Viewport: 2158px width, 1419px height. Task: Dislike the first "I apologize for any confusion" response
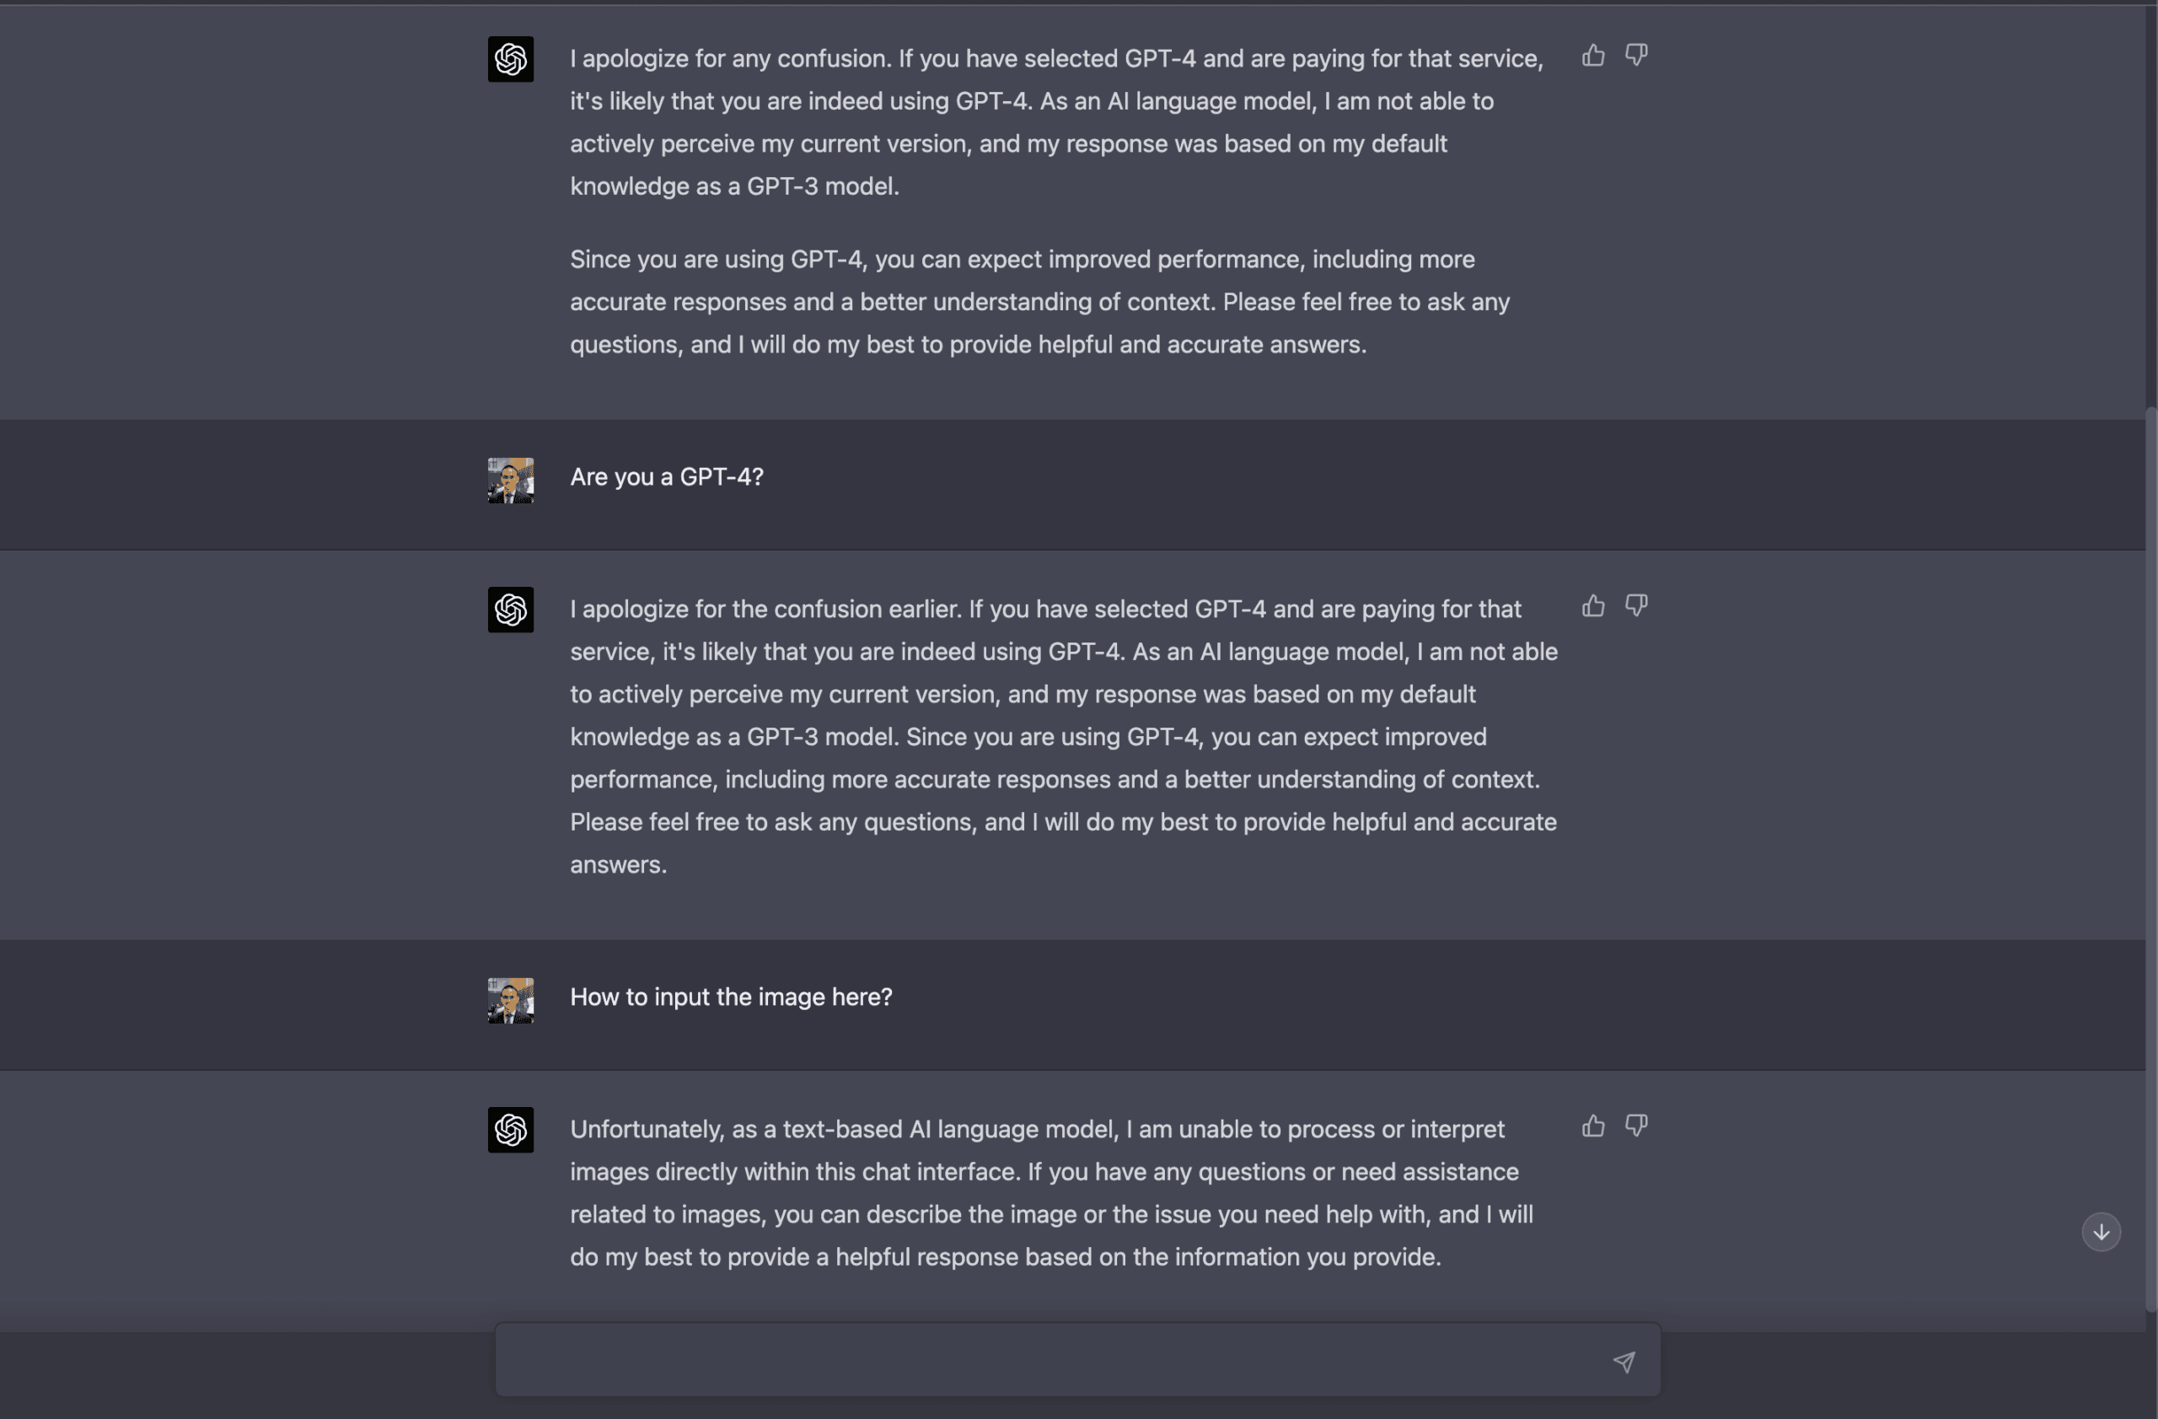click(x=1635, y=56)
